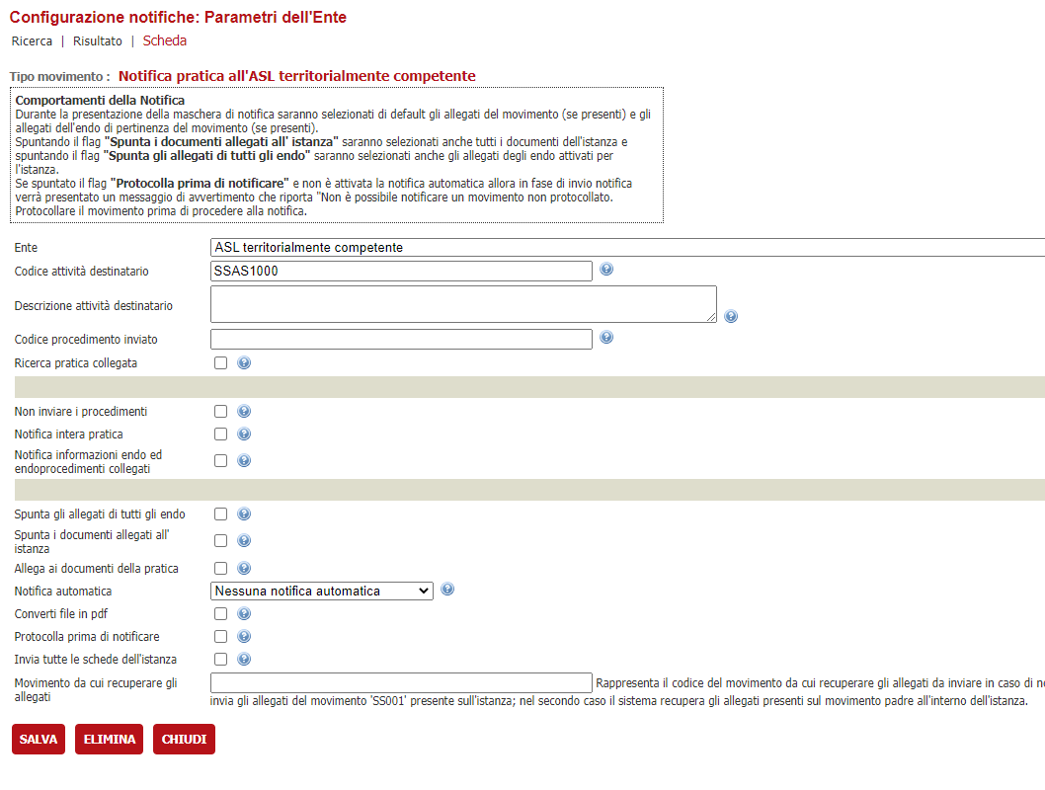Image resolution: width=1045 pixels, height=790 pixels.
Task: Open help for Protocolla prima di notificare
Action: [x=244, y=636]
